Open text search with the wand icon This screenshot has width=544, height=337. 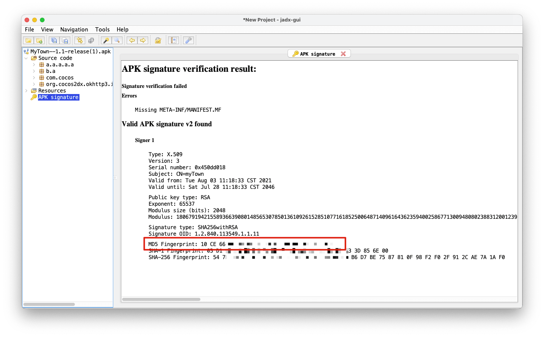(x=106, y=40)
